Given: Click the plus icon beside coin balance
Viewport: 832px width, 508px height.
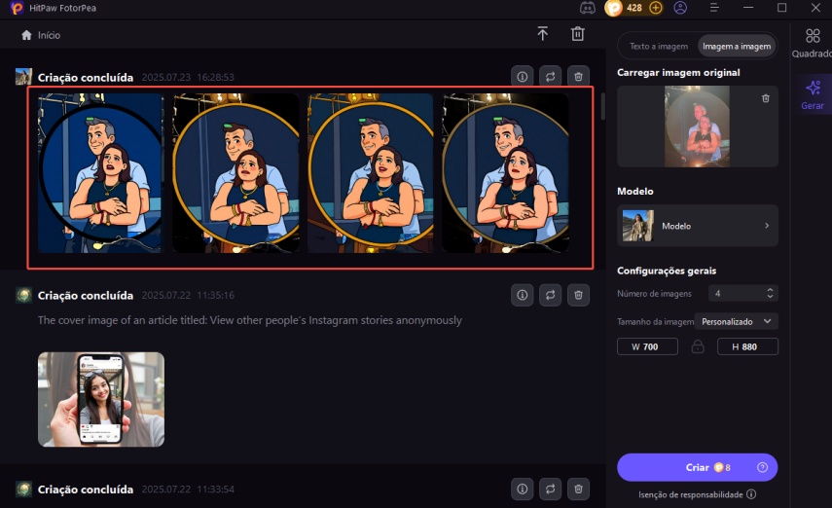Looking at the screenshot, I should 656,8.
